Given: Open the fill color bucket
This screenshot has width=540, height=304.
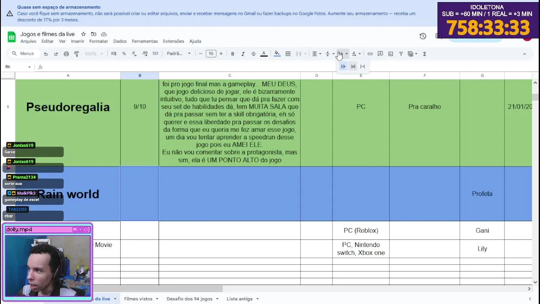Looking at the screenshot, I should point(277,54).
